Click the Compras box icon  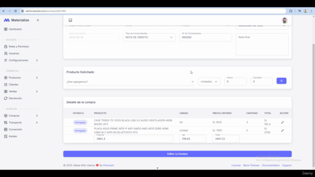pyautogui.click(x=5, y=116)
